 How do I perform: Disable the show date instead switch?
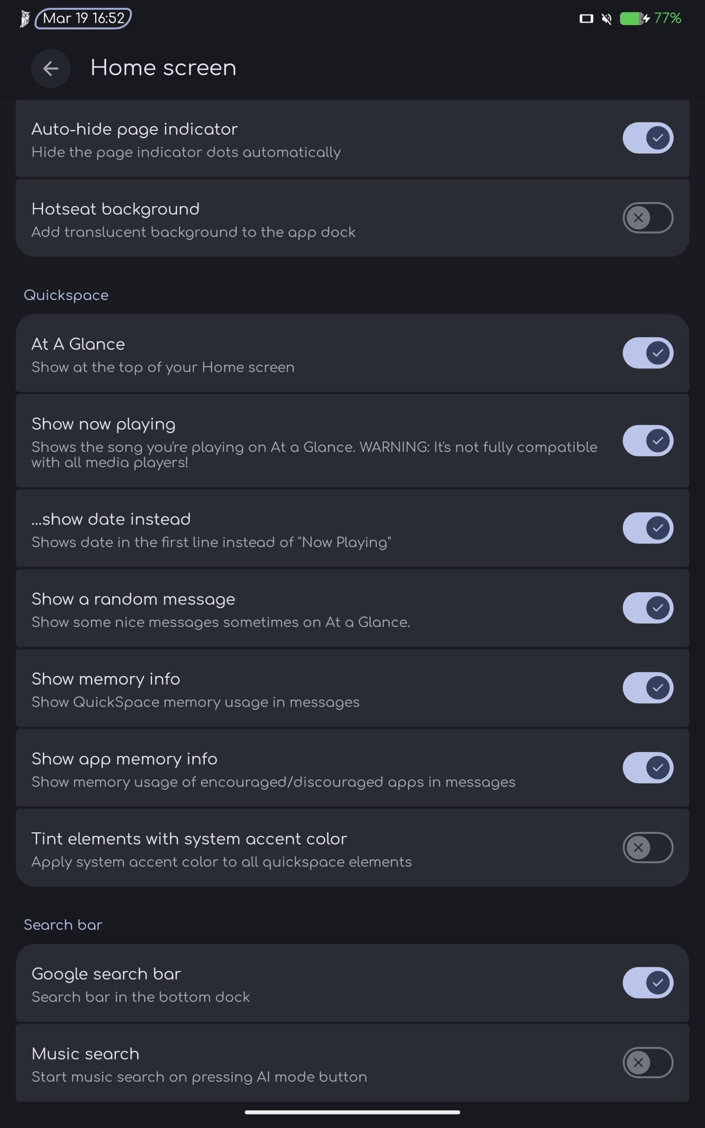pyautogui.click(x=647, y=527)
